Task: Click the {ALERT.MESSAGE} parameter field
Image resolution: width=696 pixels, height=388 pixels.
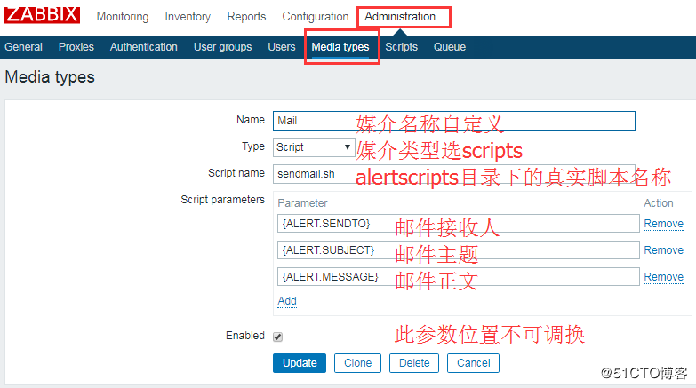Action: [459, 277]
